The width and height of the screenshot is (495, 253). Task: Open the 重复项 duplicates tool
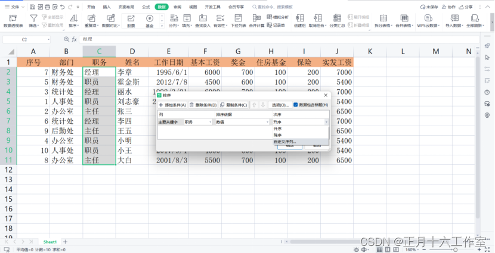point(92,21)
